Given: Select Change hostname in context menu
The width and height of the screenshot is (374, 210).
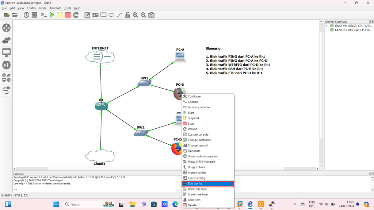Looking at the screenshot, I should (199, 140).
